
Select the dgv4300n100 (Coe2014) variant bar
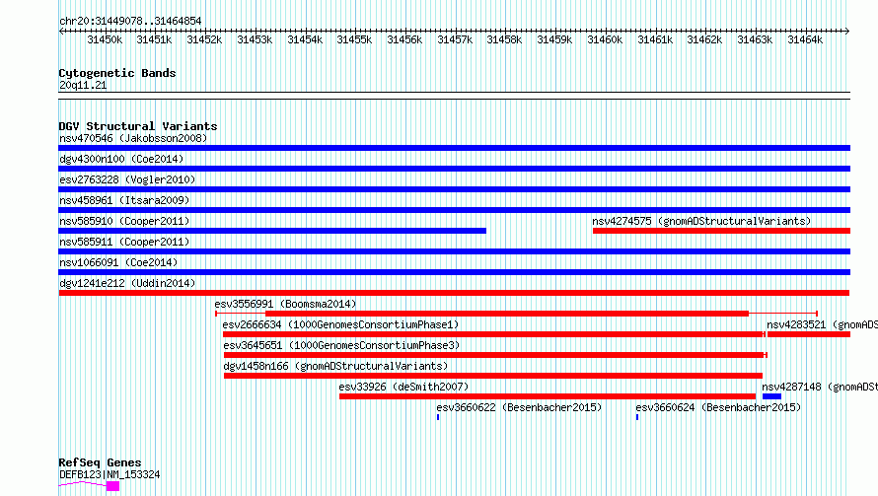[x=454, y=169]
